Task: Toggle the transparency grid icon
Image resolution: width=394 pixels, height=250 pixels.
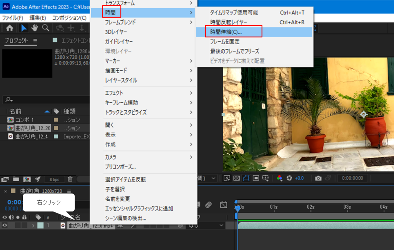Action: (237, 178)
